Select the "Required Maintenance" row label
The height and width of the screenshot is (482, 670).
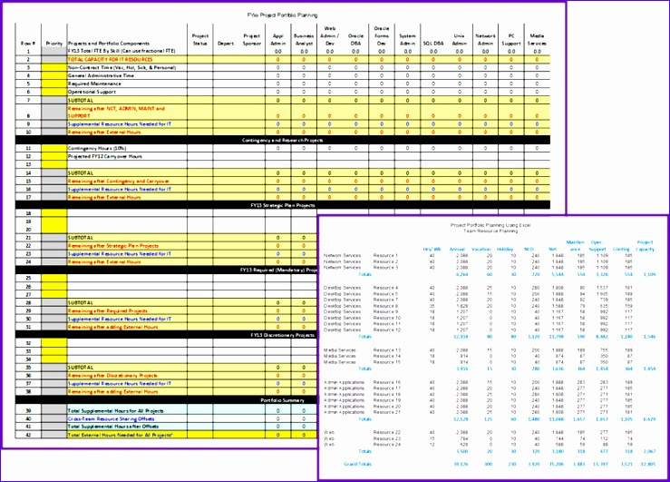(x=94, y=84)
